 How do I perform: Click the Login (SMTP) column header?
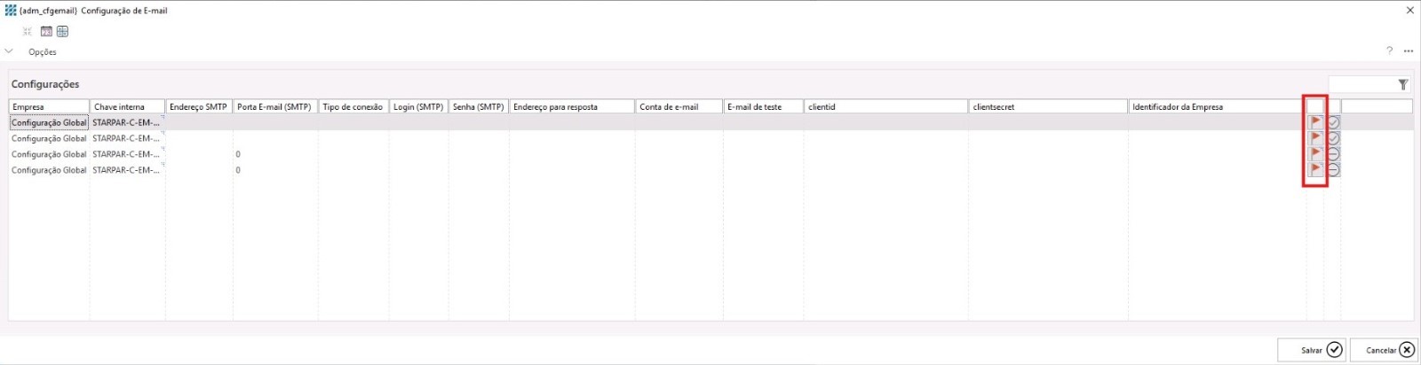(x=418, y=106)
